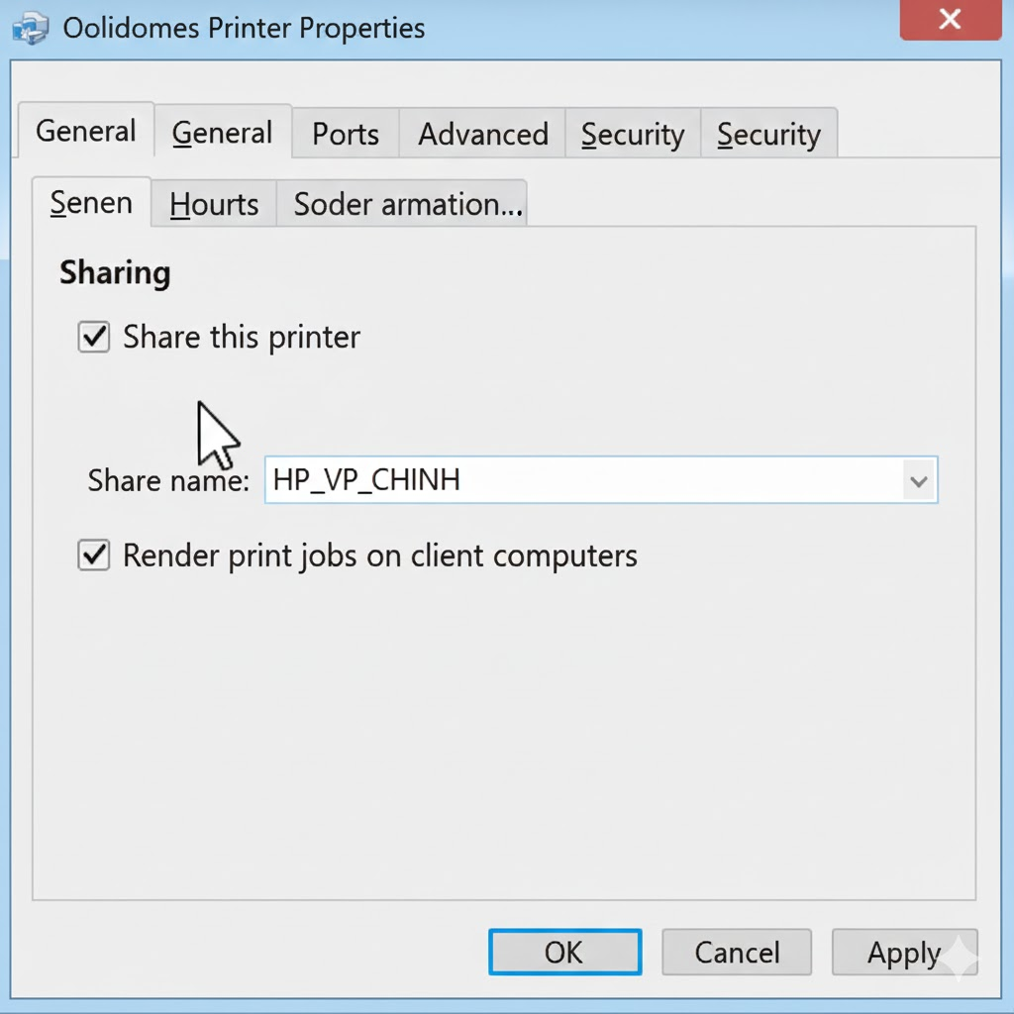1014x1014 pixels.
Task: Click the Share name label
Action: (168, 481)
